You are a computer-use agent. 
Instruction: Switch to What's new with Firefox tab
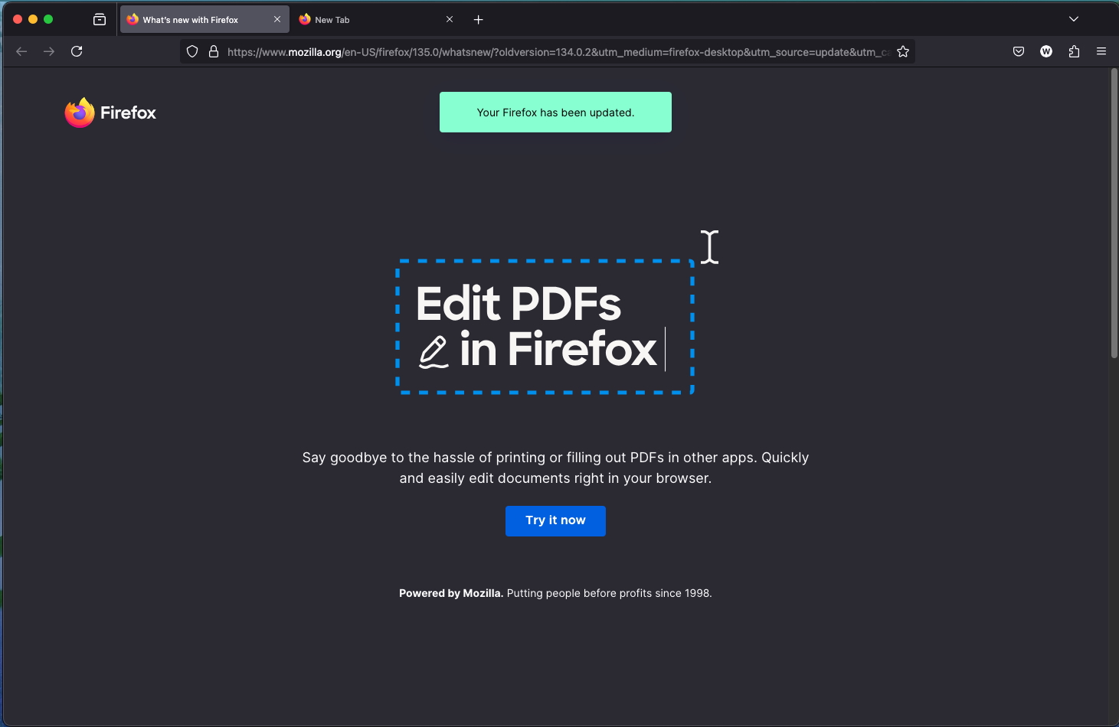click(204, 19)
